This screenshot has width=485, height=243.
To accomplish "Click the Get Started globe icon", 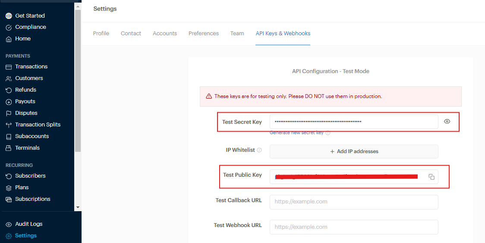I will pyautogui.click(x=9, y=16).
